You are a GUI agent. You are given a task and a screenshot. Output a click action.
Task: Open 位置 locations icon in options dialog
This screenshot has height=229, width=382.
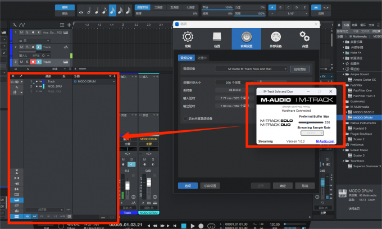217,39
